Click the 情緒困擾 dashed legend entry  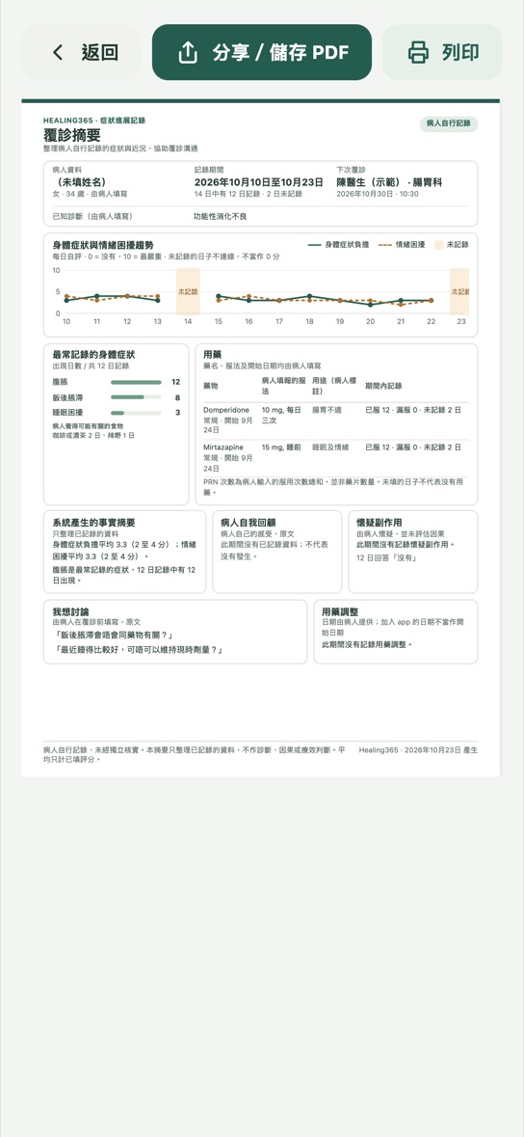402,245
